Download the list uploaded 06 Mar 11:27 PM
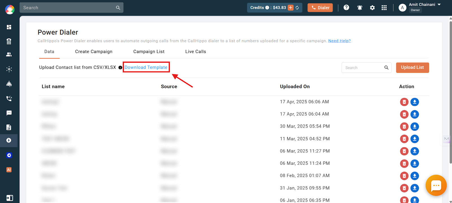This screenshot has height=203, width=452. pos(415,151)
